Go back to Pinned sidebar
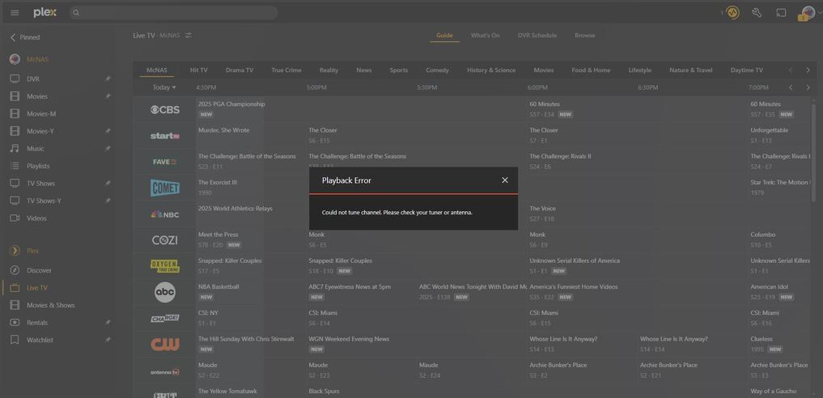The image size is (823, 398). pyautogui.click(x=24, y=37)
